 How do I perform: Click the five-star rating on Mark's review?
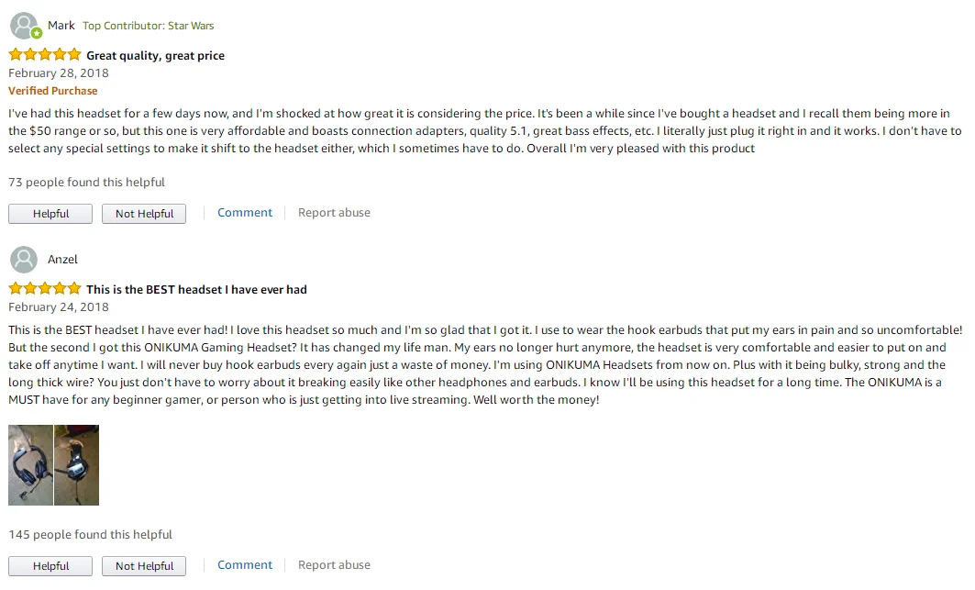[x=45, y=55]
